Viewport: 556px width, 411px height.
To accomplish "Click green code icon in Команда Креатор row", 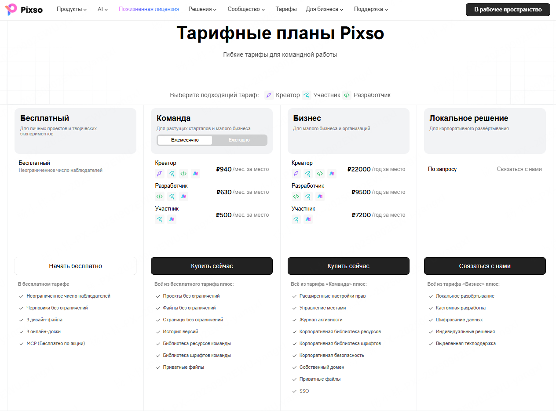I will pos(183,173).
